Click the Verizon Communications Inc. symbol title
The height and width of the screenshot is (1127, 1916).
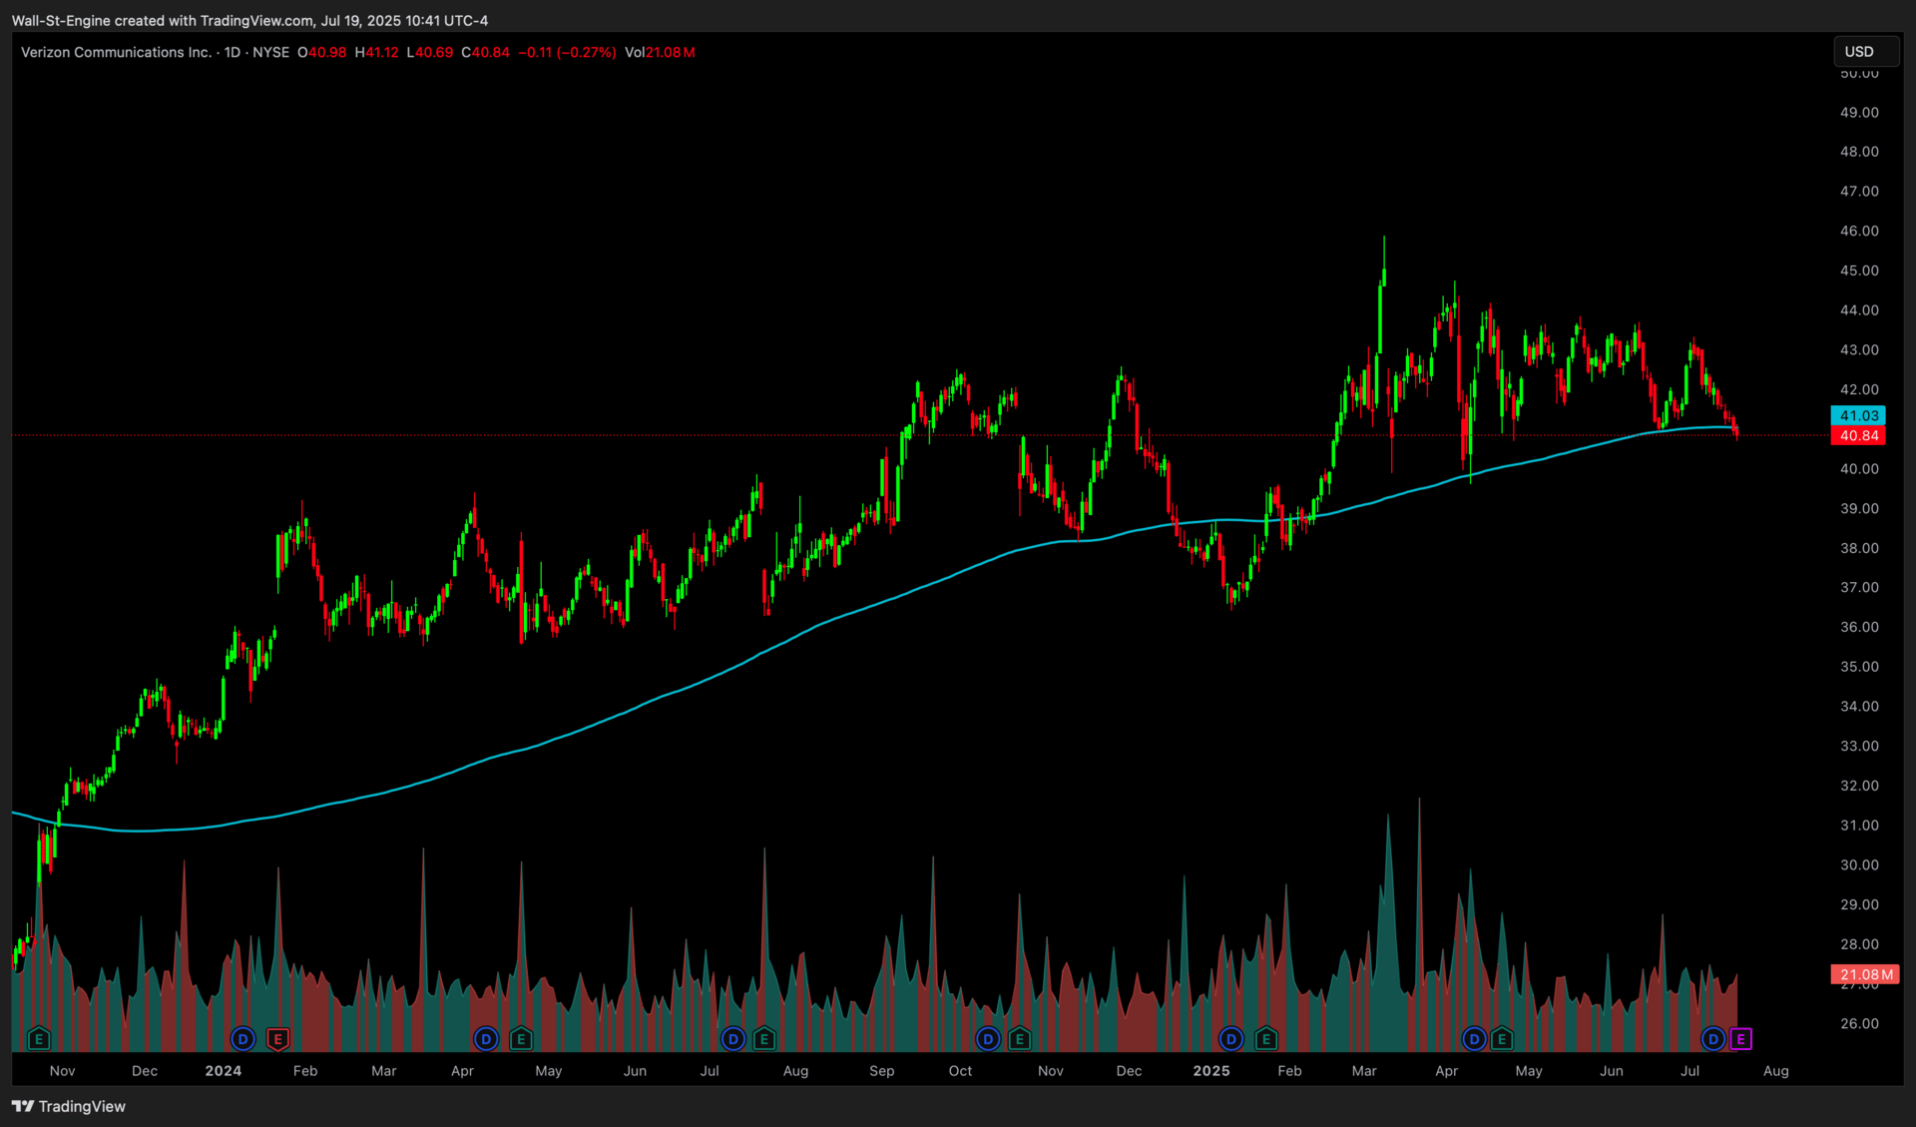[x=116, y=52]
